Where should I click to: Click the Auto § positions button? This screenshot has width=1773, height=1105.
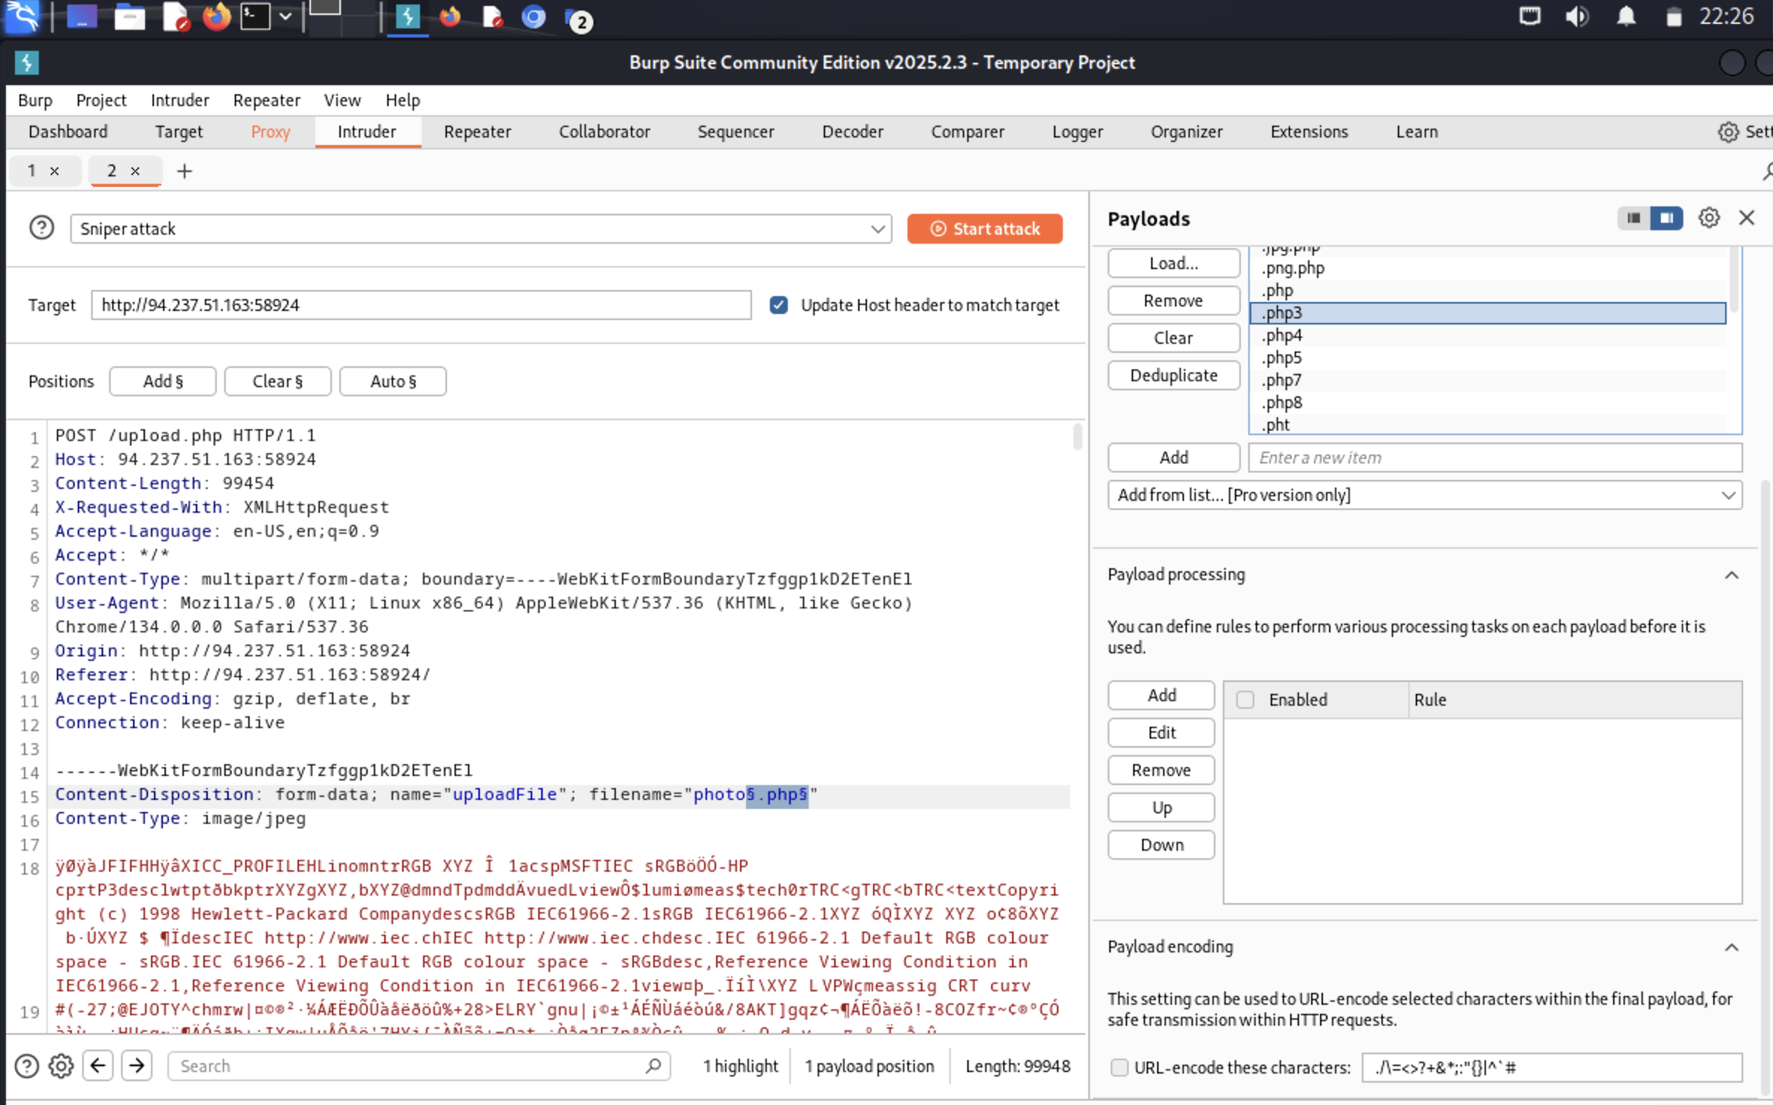(392, 381)
